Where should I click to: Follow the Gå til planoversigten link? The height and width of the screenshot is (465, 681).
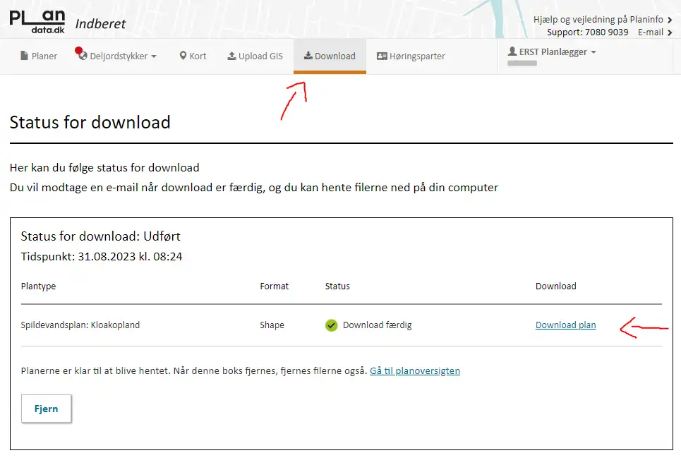[414, 370]
